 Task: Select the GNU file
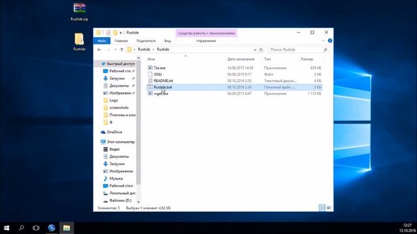point(235,74)
